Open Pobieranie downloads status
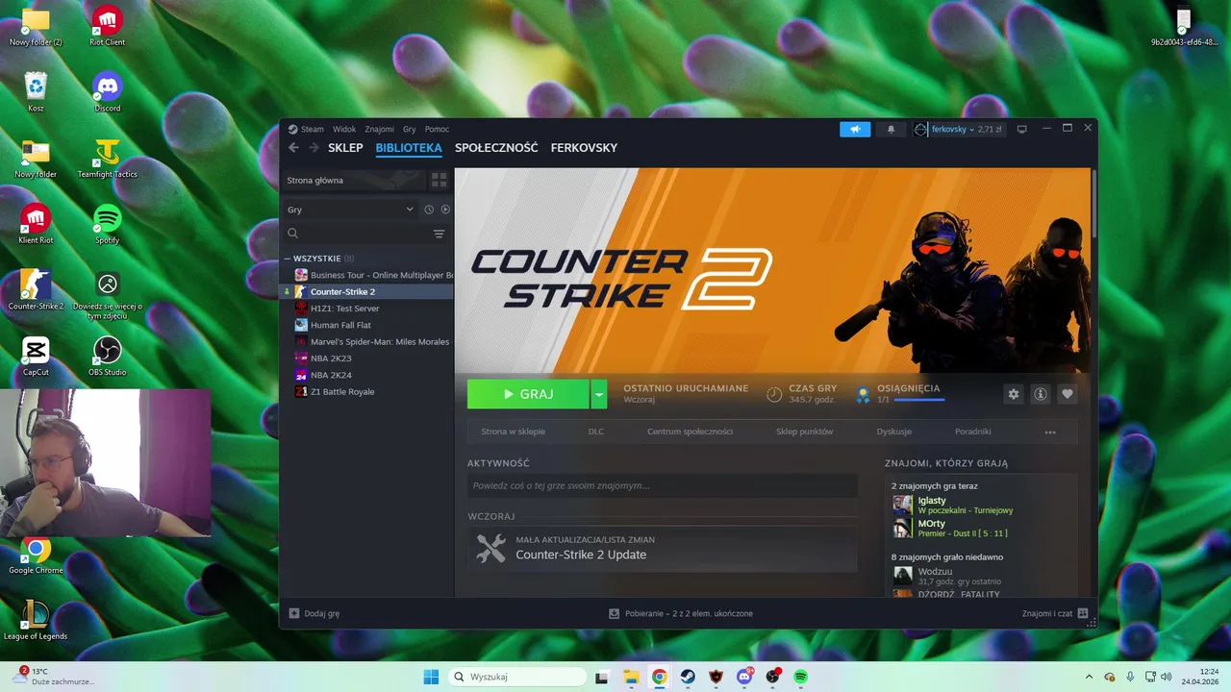The image size is (1231, 692). pos(681,613)
